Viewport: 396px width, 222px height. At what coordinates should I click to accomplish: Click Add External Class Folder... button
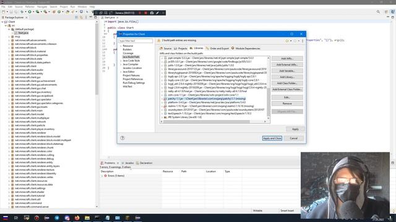point(287,89)
